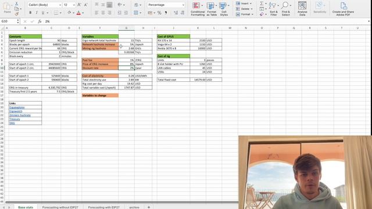372x209 pixels.
Task: Click the Format Painter brush icon
Action: pyautogui.click(x=16, y=14)
